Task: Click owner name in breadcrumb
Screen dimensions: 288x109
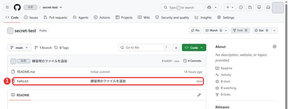Action: 30,7
